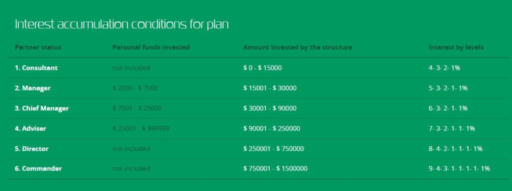
Task: Select the 6. Commander row label
Action: (38, 169)
